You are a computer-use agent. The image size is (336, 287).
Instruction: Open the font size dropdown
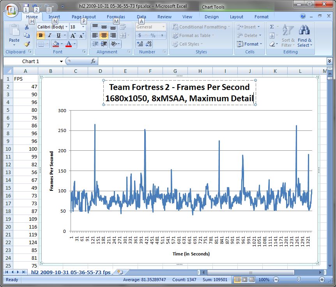(83, 27)
